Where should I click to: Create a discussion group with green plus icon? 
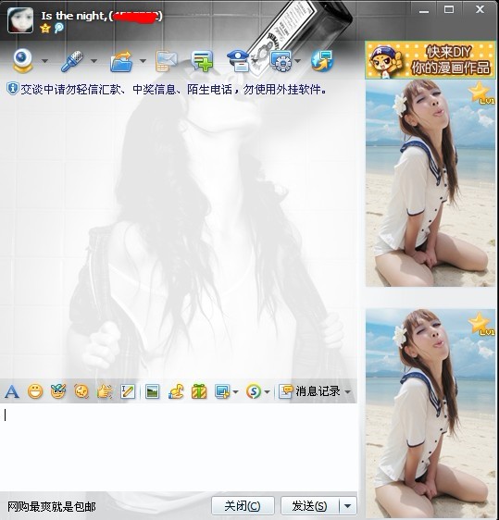click(203, 61)
